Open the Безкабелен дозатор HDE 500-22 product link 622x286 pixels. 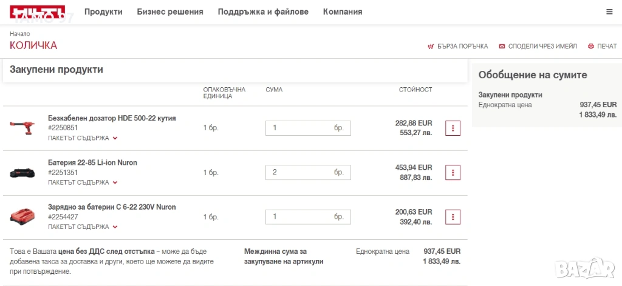[x=112, y=118]
